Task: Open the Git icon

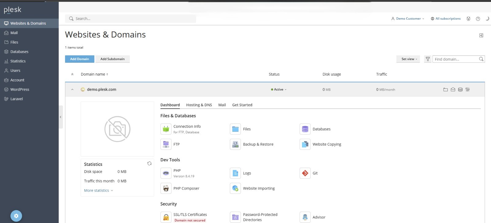Action: tap(305, 173)
